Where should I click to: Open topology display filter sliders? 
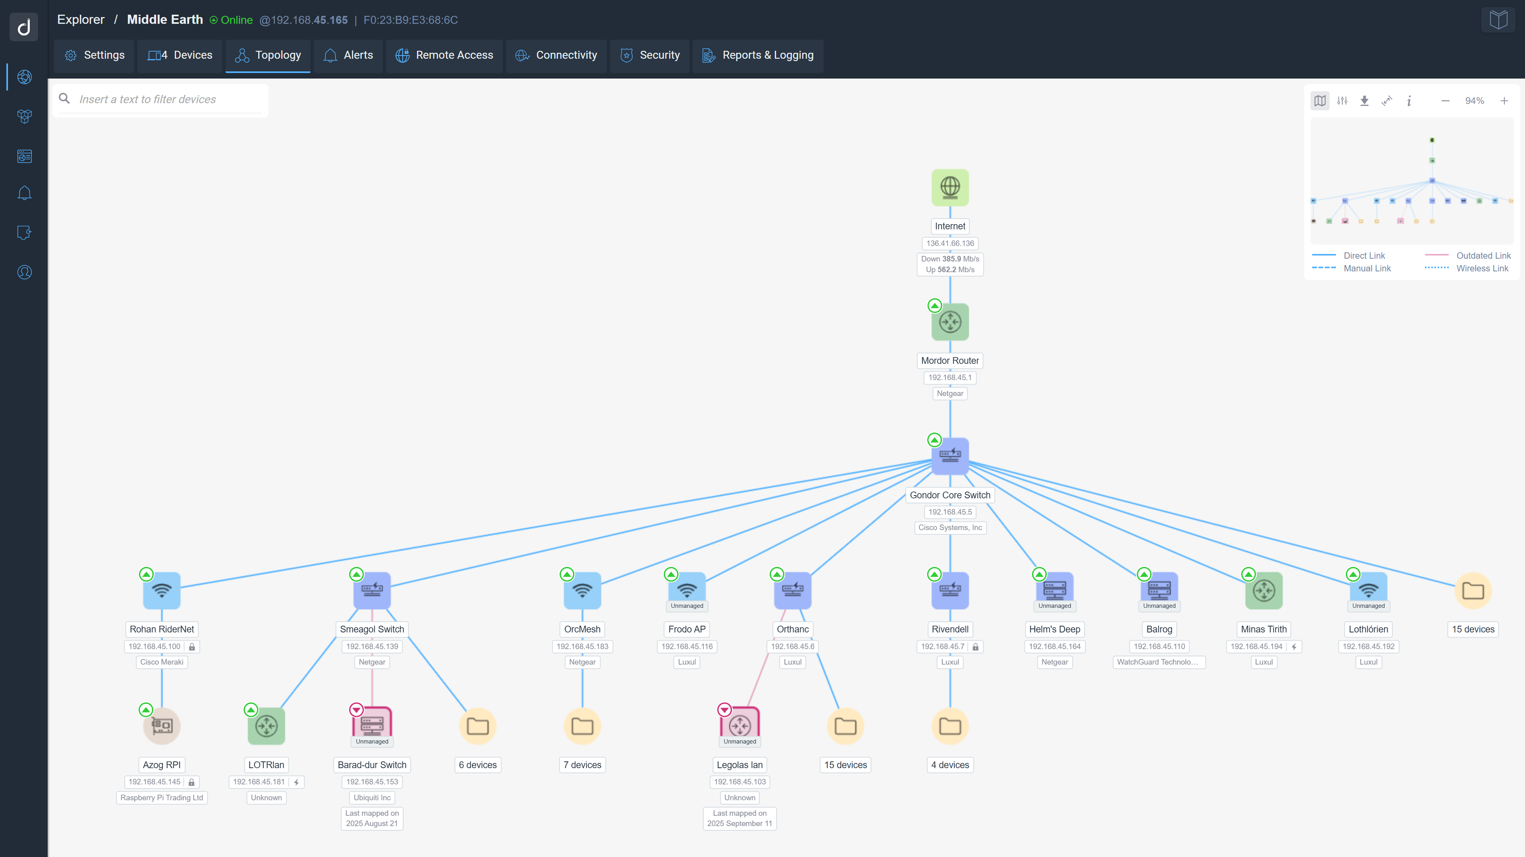coord(1342,101)
